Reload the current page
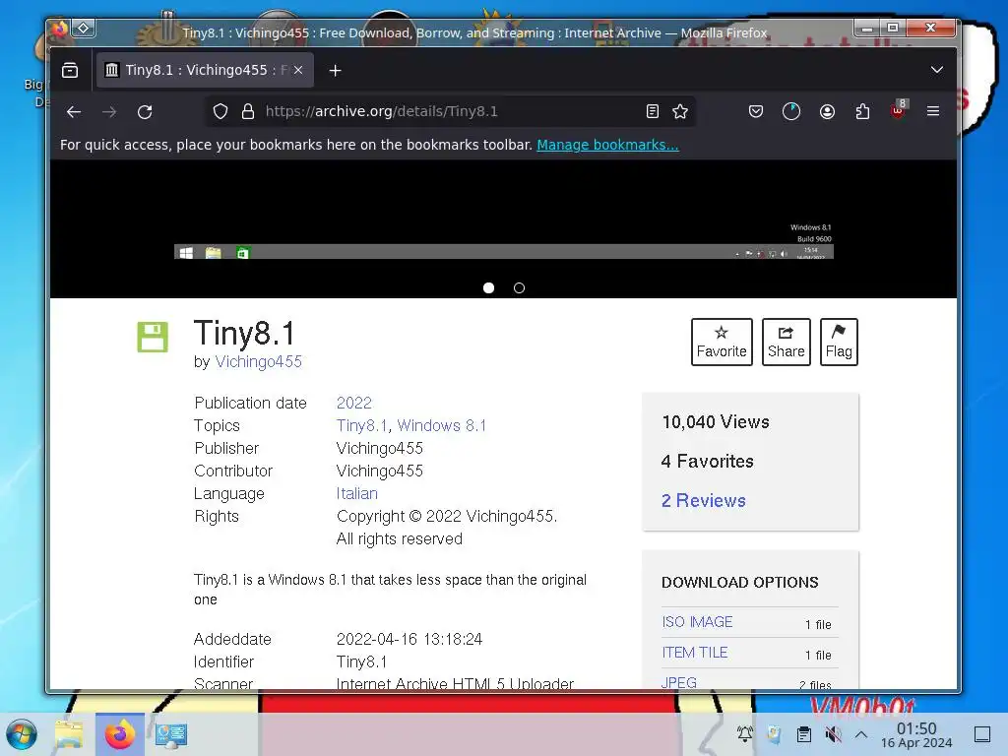 tap(145, 112)
